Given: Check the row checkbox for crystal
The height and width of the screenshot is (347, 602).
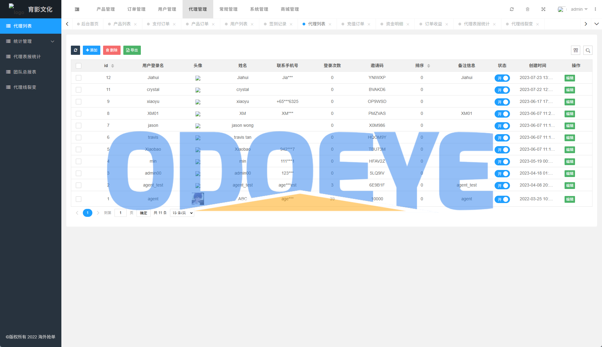Looking at the screenshot, I should coord(79,90).
